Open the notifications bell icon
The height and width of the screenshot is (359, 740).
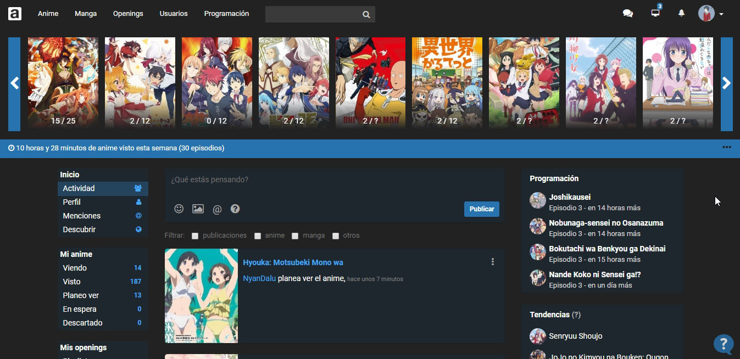(x=682, y=13)
